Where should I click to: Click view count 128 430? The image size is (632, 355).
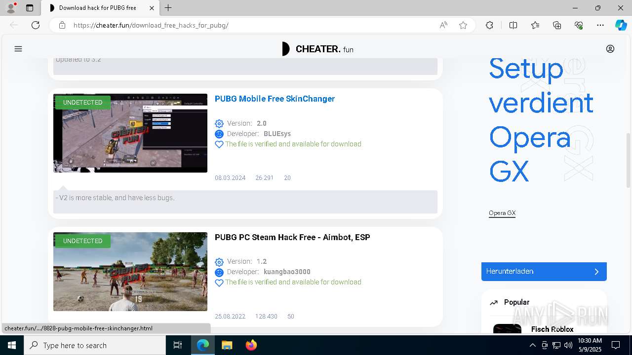(266, 317)
